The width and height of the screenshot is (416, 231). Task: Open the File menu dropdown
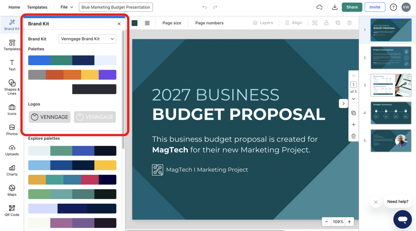(66, 7)
